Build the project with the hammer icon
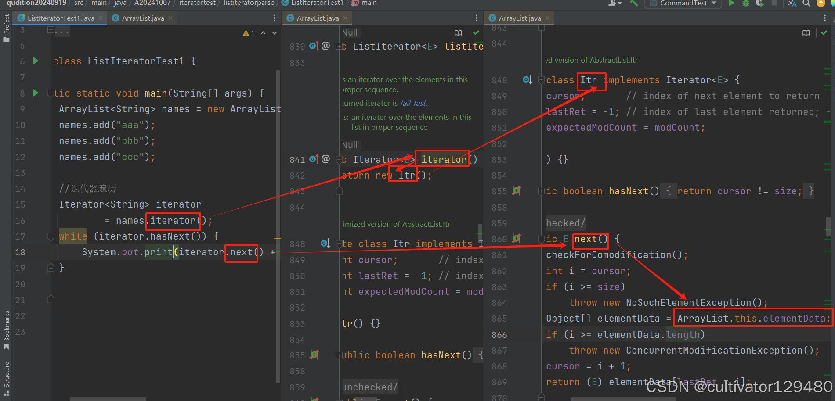The height and width of the screenshot is (401, 835). (633, 4)
